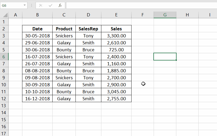The height and width of the screenshot is (136, 217).
Task: Select the sales value 2,900.00
Action: click(x=116, y=85)
